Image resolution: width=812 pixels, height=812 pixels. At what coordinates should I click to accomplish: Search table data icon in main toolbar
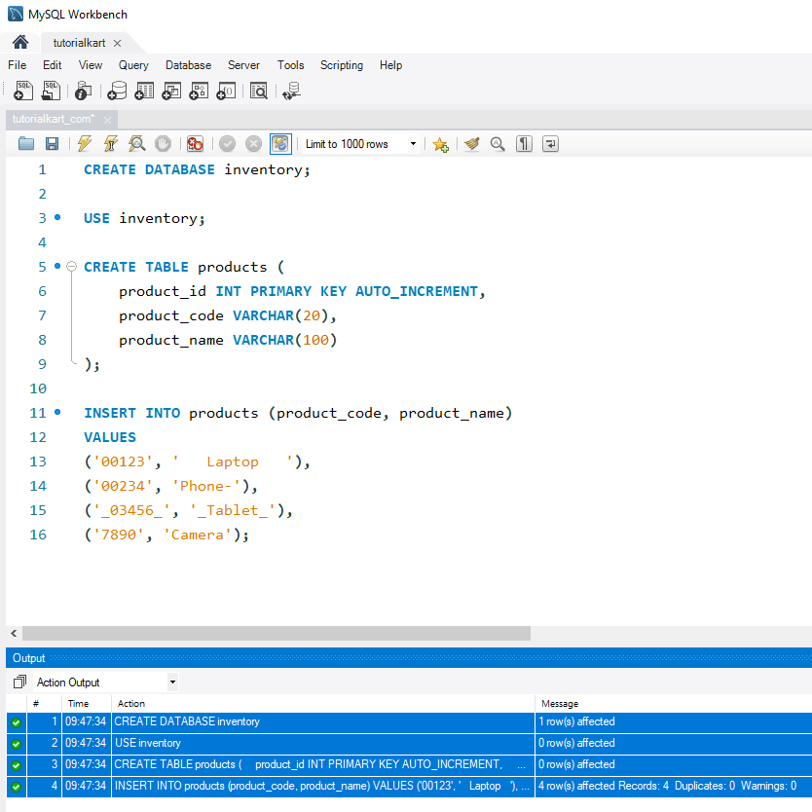258,91
